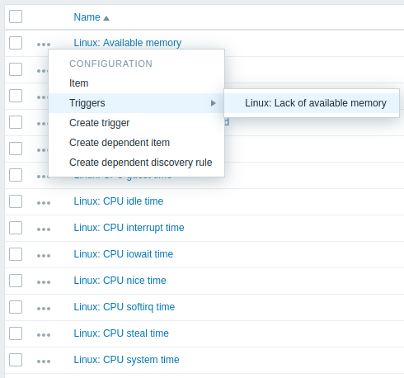The height and width of the screenshot is (378, 404).
Task: Toggle the select-all checkbox in header
Action: pyautogui.click(x=16, y=17)
